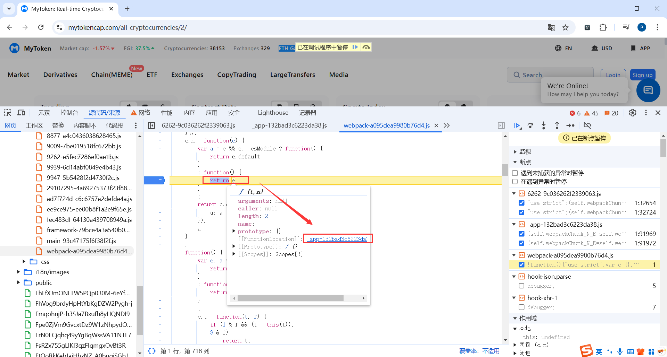
Task: Uncheck the 1:32654 breakpoint
Action: coord(521,203)
